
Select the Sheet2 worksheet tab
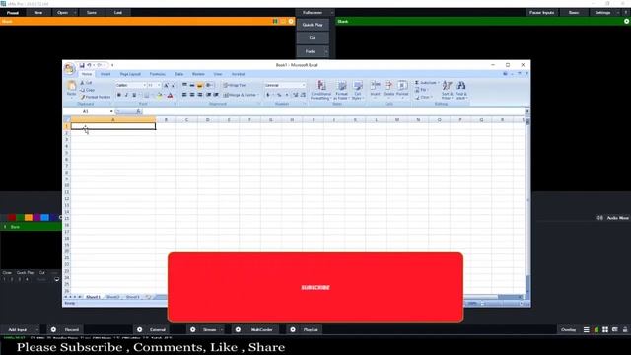point(112,297)
